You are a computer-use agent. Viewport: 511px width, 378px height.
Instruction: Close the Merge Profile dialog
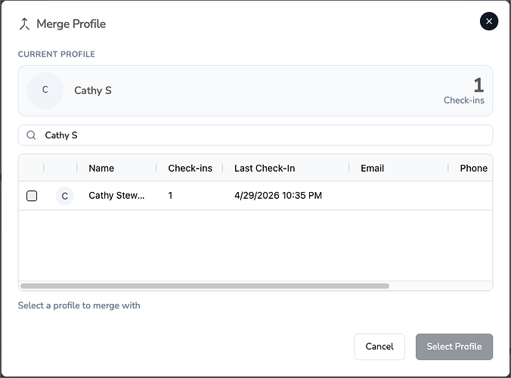click(489, 21)
